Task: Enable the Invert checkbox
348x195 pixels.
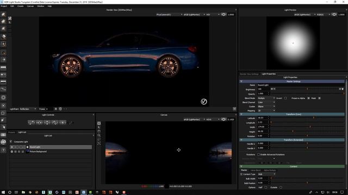Action: click(x=285, y=98)
